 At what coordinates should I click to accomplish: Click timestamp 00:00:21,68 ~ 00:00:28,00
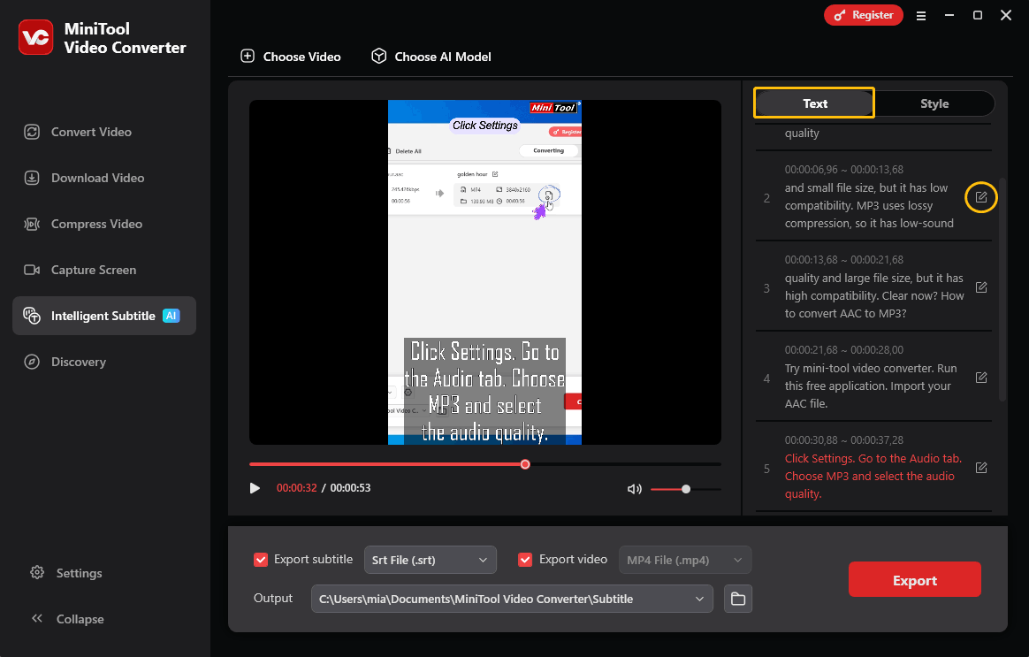(844, 350)
